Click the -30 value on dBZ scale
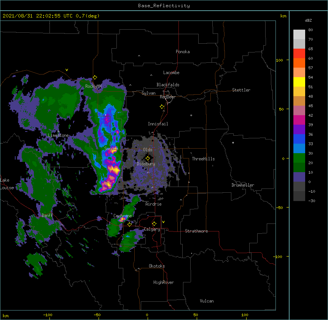 [x=312, y=201]
